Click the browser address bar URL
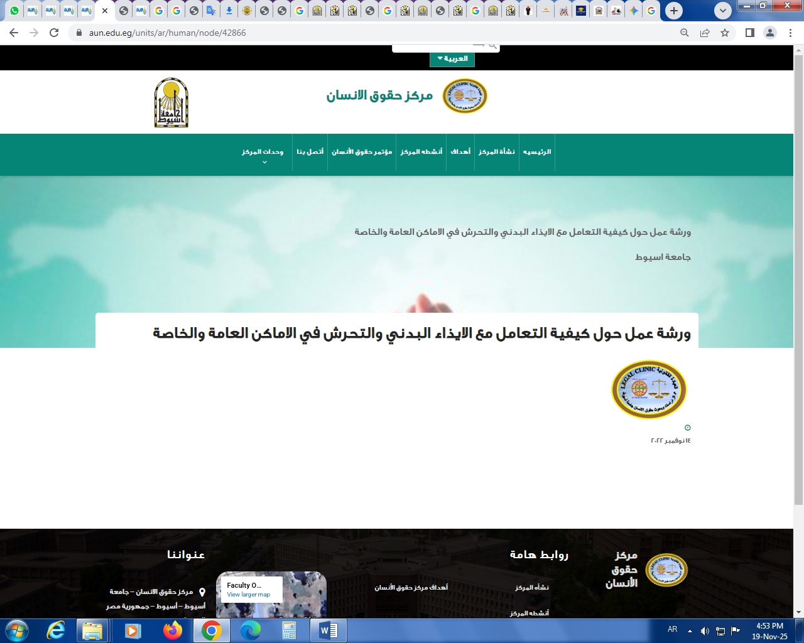804x643 pixels. 168,33
